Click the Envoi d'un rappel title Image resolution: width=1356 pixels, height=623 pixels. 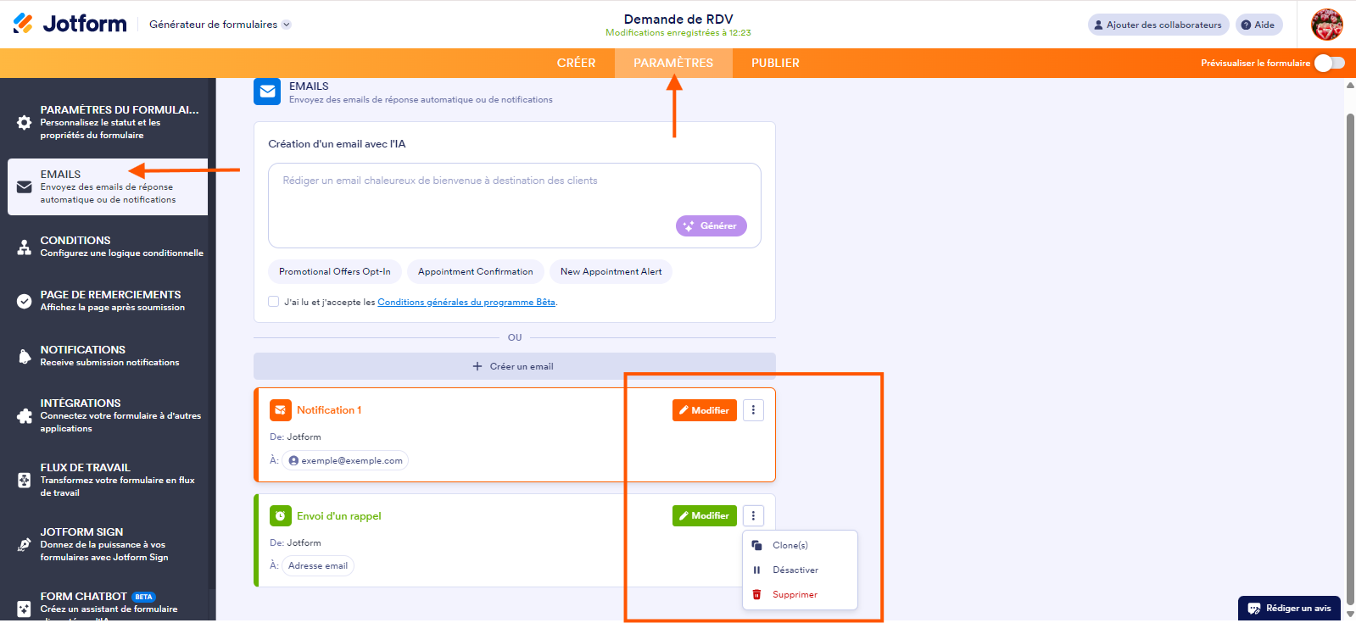[339, 515]
